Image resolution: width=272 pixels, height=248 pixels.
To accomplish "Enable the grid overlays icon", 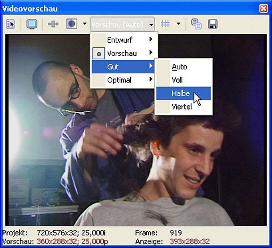I will (165, 24).
